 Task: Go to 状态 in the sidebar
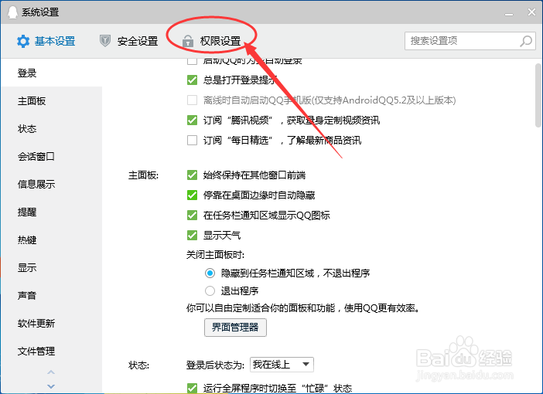[x=51, y=129]
